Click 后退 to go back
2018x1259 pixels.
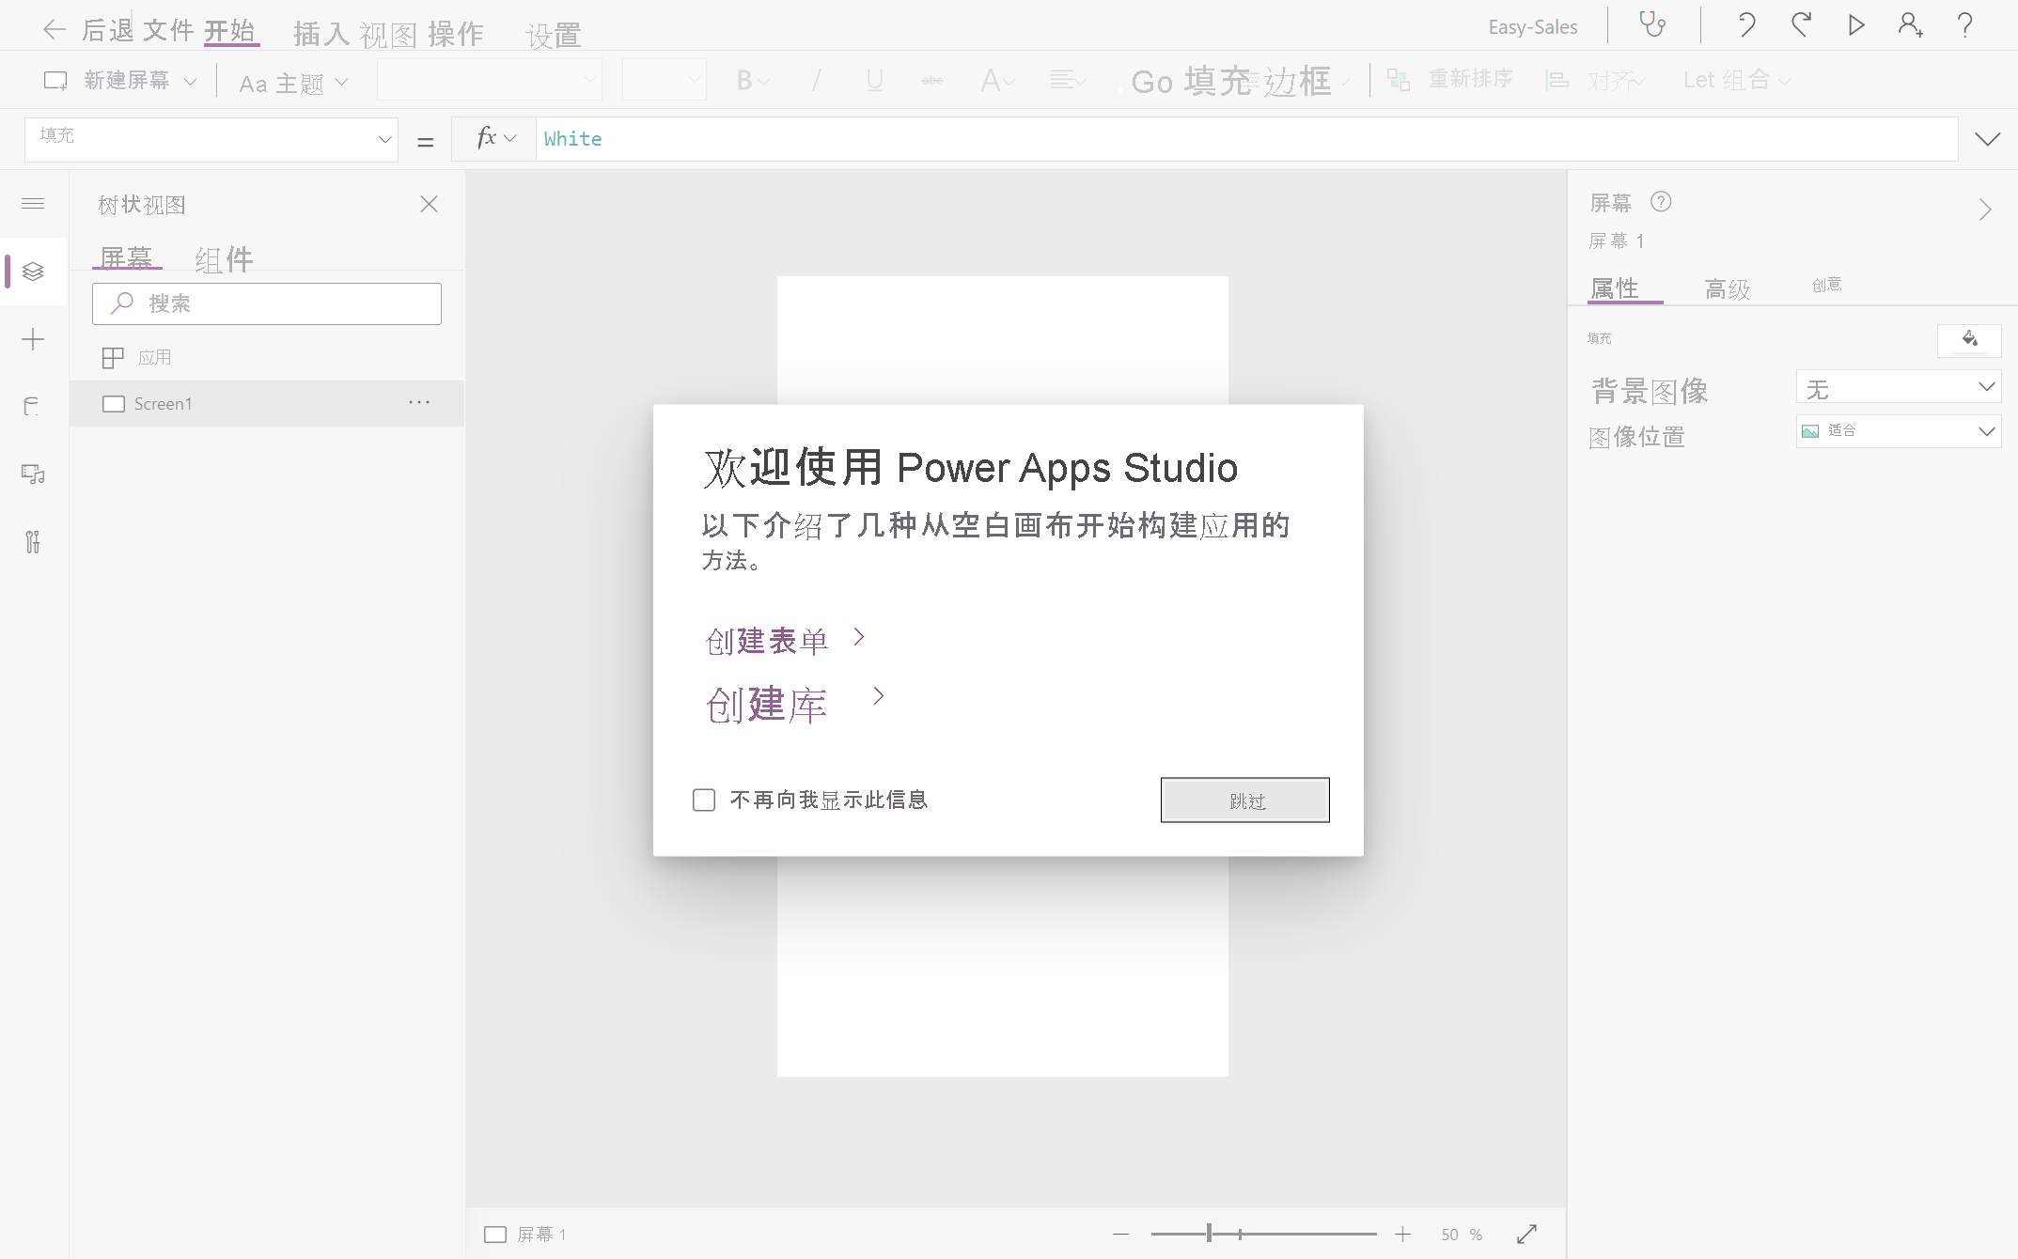pos(108,30)
